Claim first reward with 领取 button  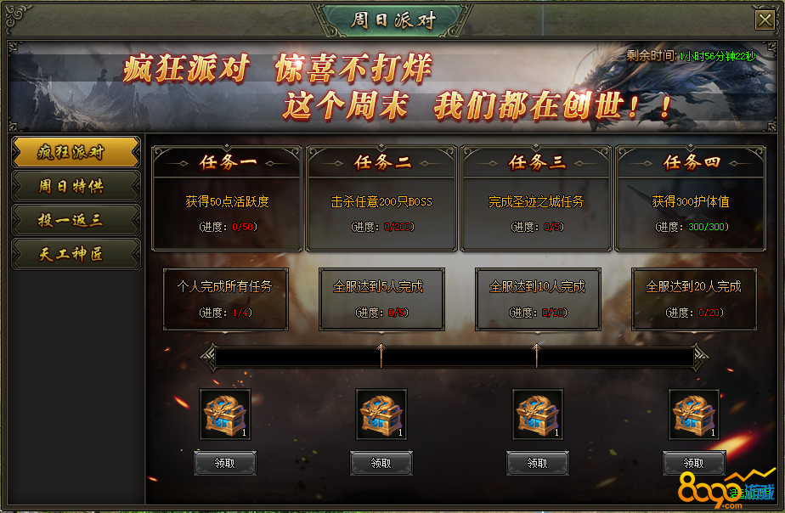[x=225, y=463]
